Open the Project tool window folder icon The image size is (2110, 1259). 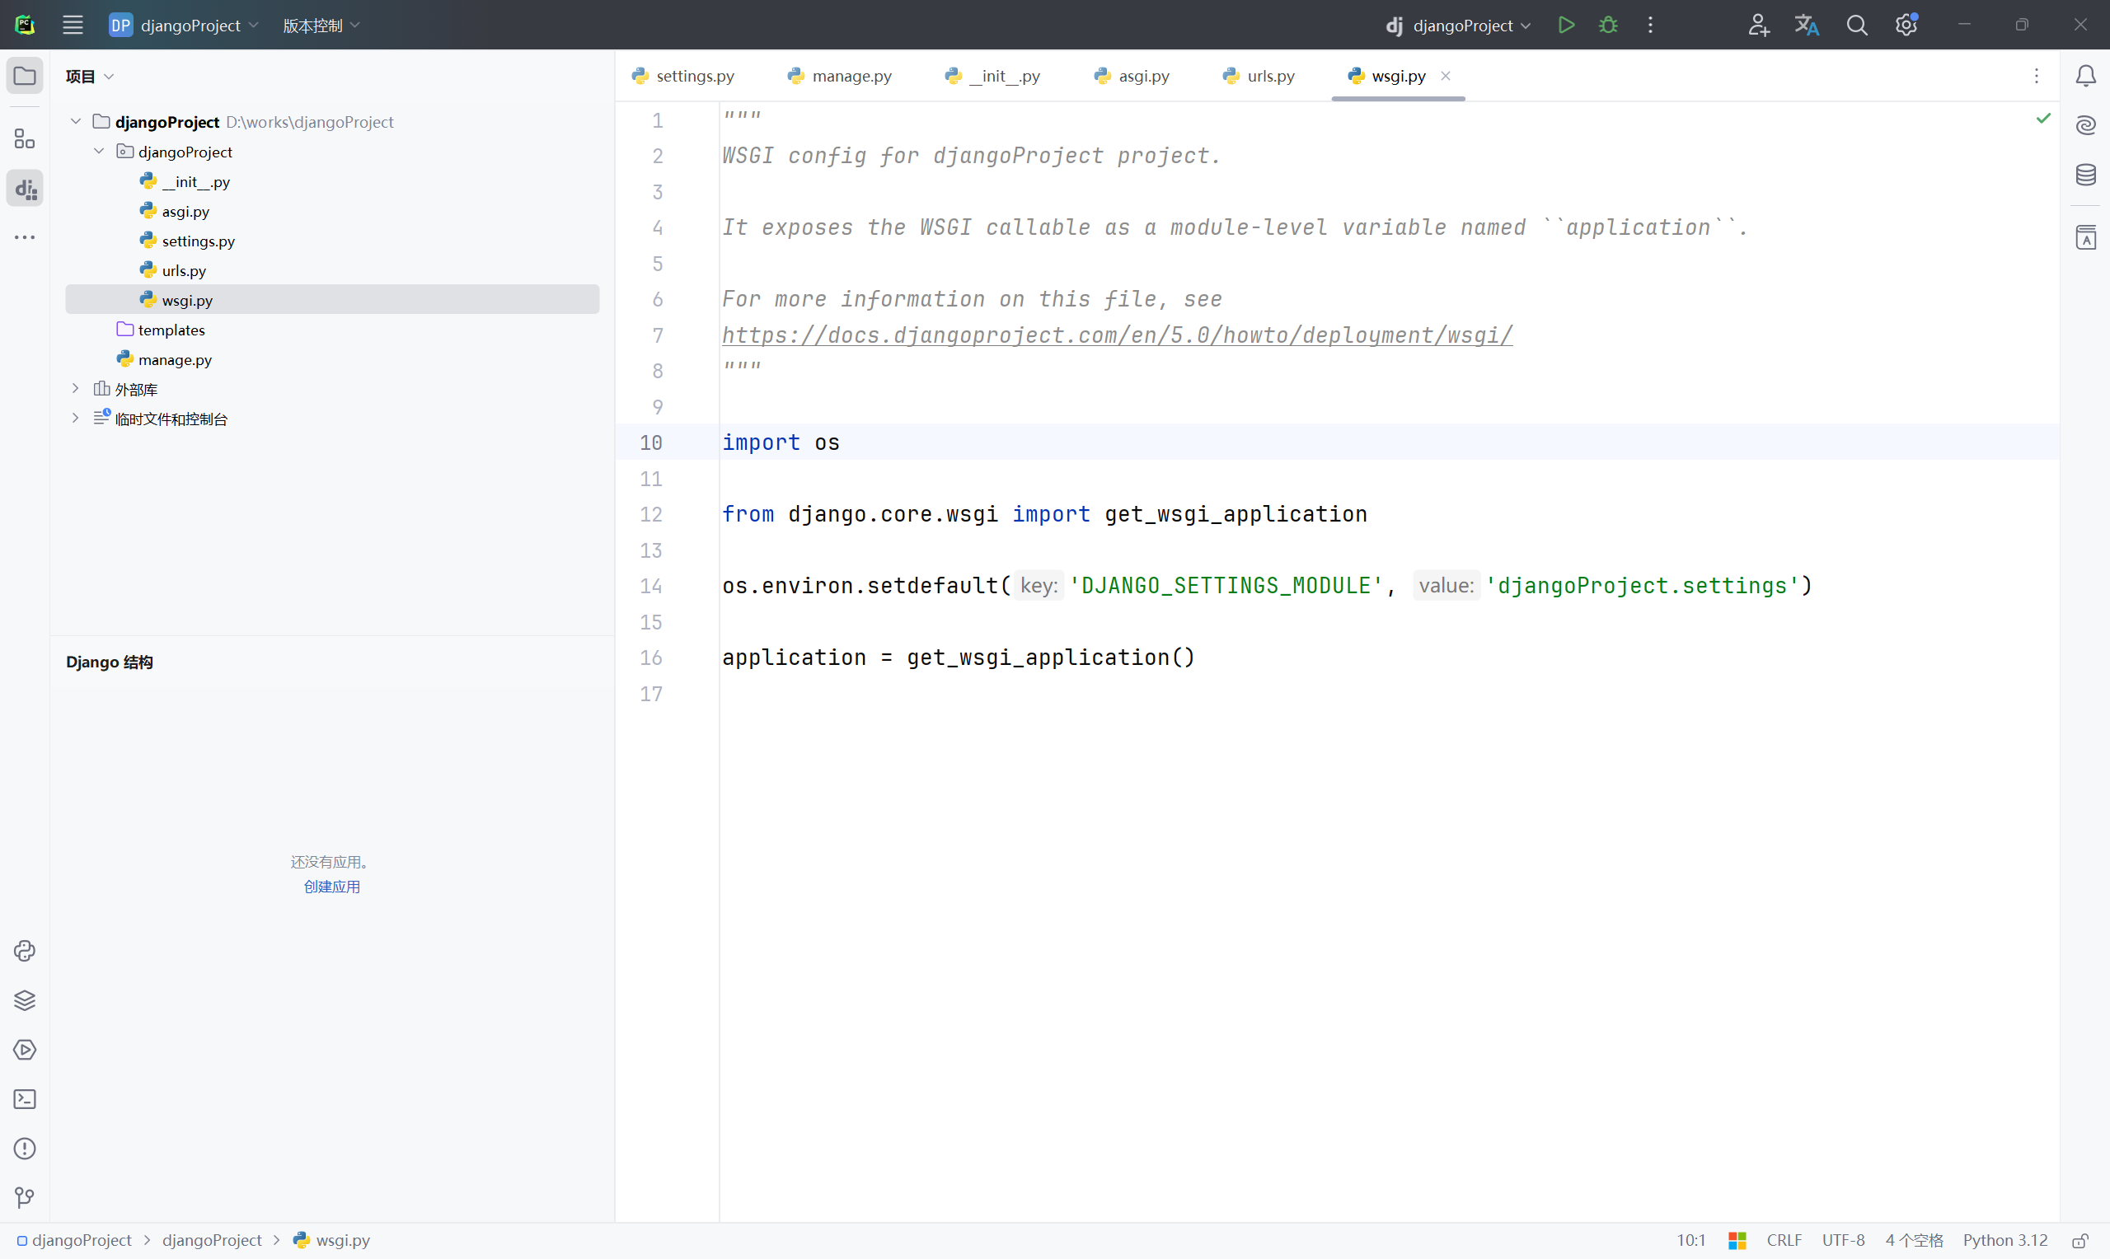25,77
